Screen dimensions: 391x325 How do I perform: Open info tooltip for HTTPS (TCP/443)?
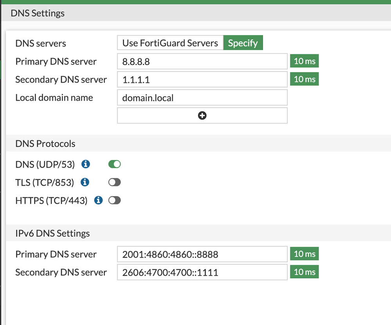98,200
